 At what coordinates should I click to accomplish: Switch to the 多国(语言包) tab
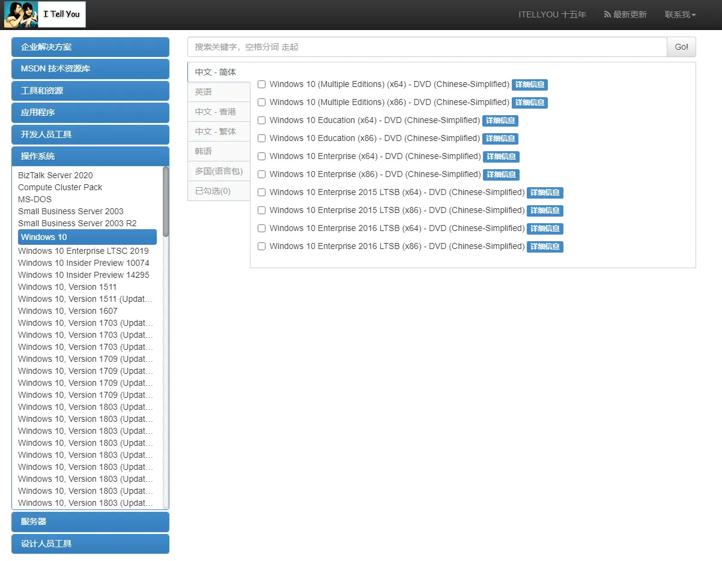219,171
